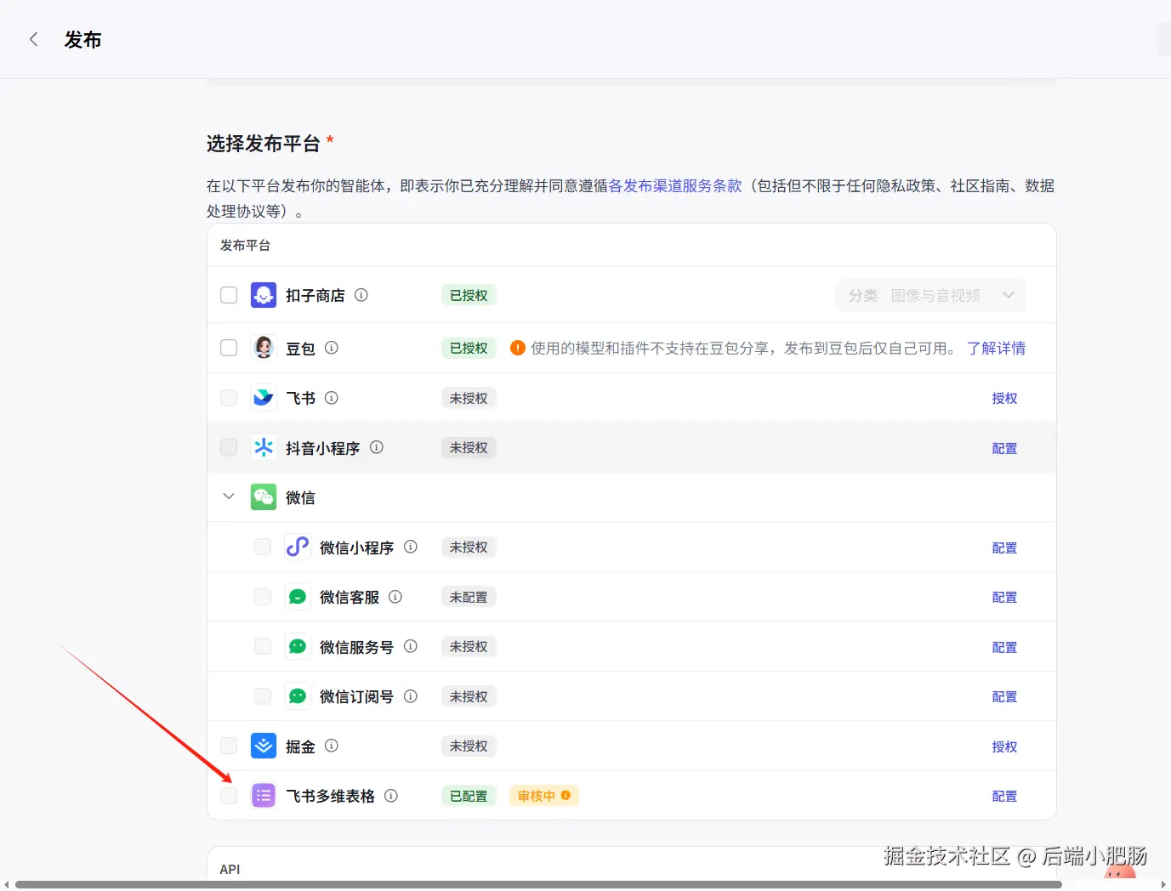
Task: Check the 扣子商店 checkbox
Action: 229,295
